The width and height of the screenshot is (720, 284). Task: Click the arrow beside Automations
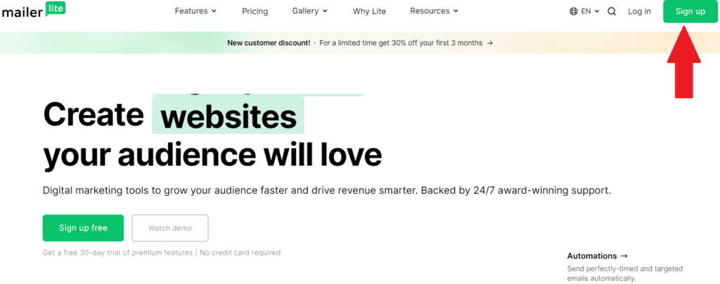pyautogui.click(x=624, y=256)
